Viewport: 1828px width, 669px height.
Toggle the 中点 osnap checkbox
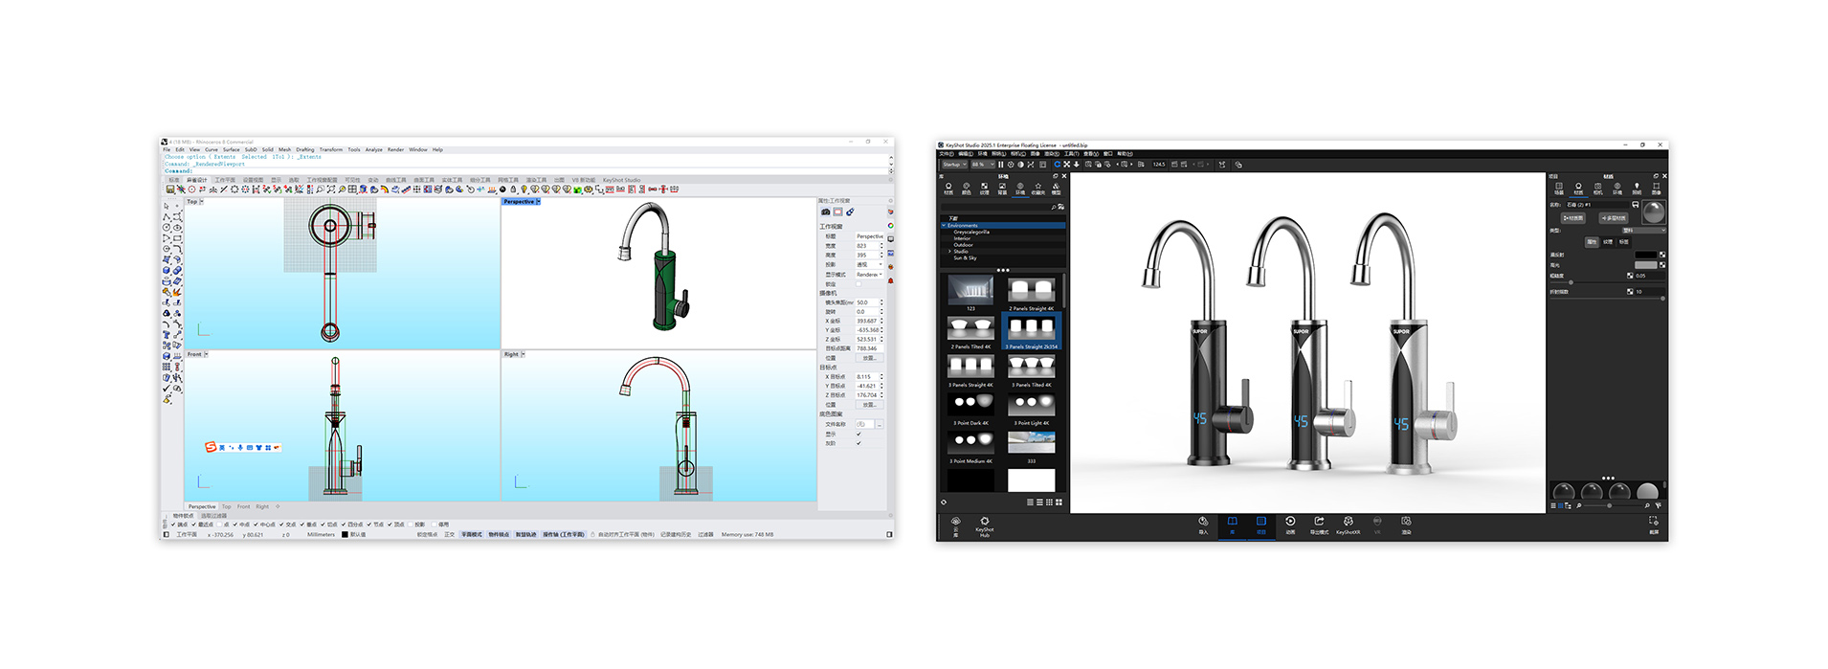point(234,524)
